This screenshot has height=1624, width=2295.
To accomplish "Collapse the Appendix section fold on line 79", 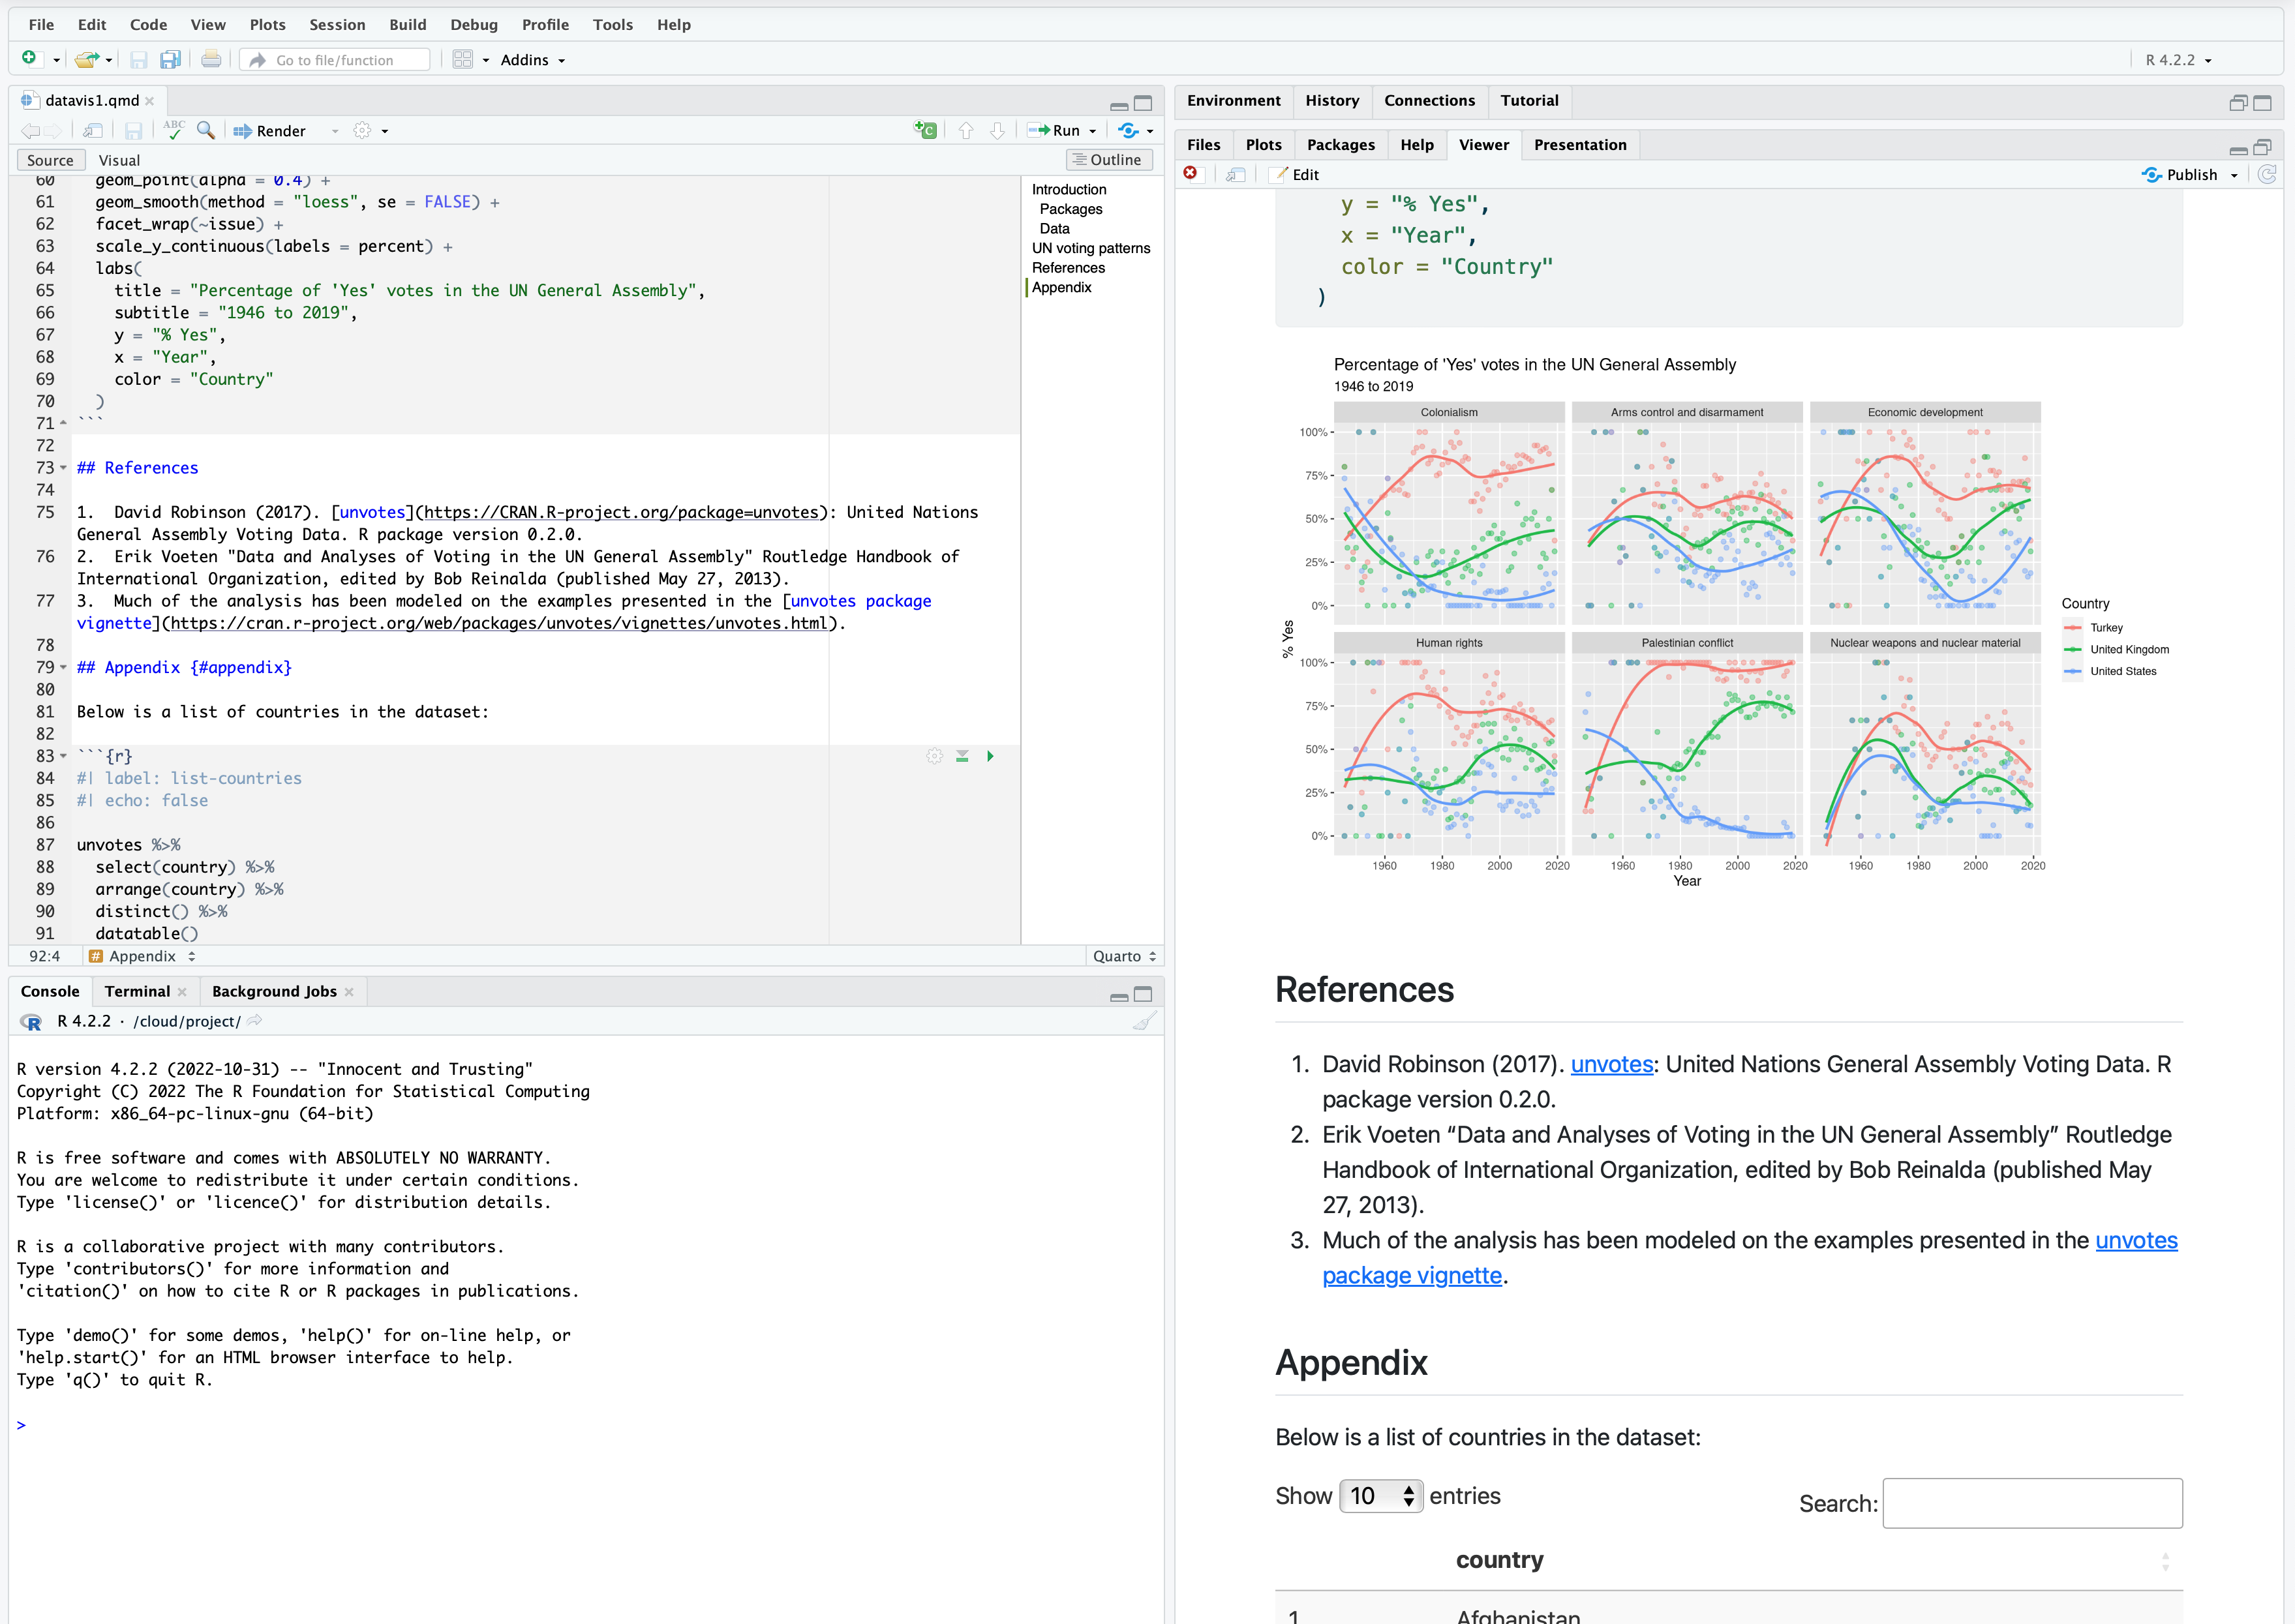I will [64, 667].
